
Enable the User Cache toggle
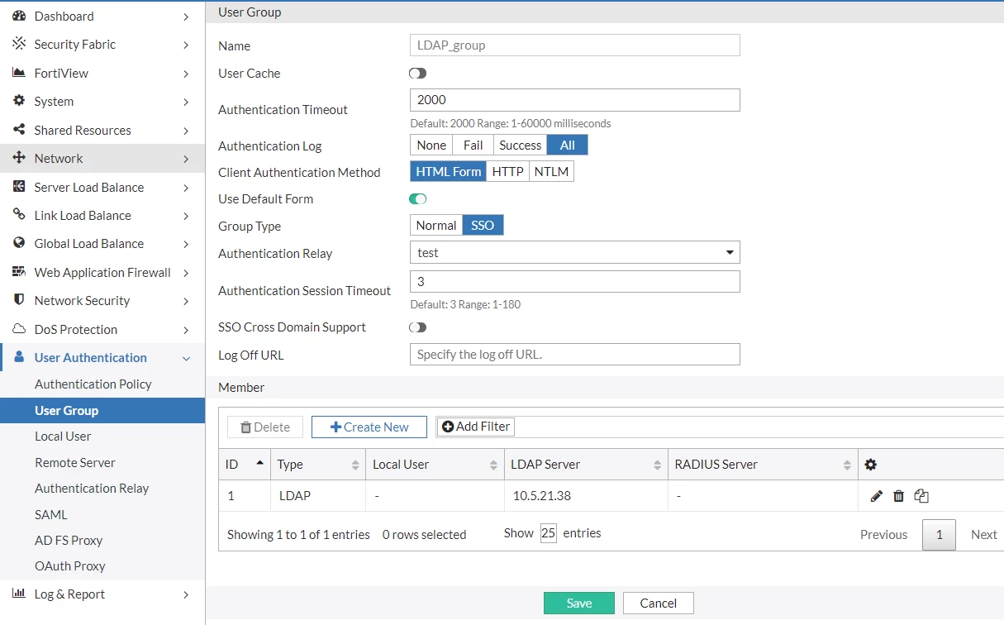pos(417,74)
